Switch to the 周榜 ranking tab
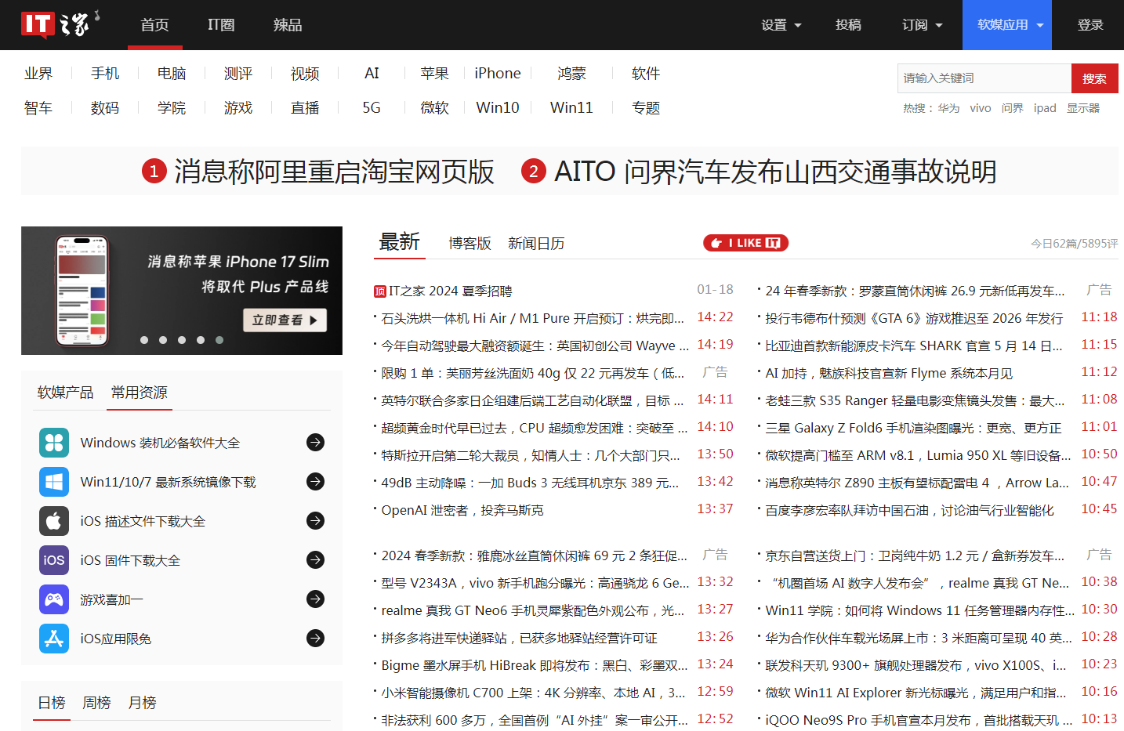 [x=96, y=703]
